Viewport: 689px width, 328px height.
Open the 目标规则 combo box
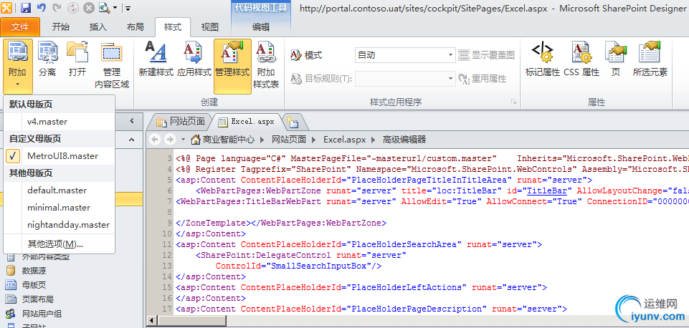tap(405, 79)
